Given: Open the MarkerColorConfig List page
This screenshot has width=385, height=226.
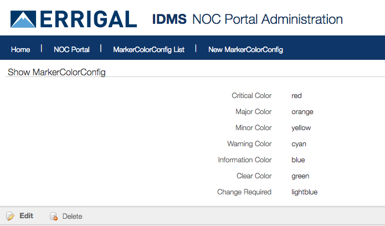Looking at the screenshot, I should click(x=148, y=49).
